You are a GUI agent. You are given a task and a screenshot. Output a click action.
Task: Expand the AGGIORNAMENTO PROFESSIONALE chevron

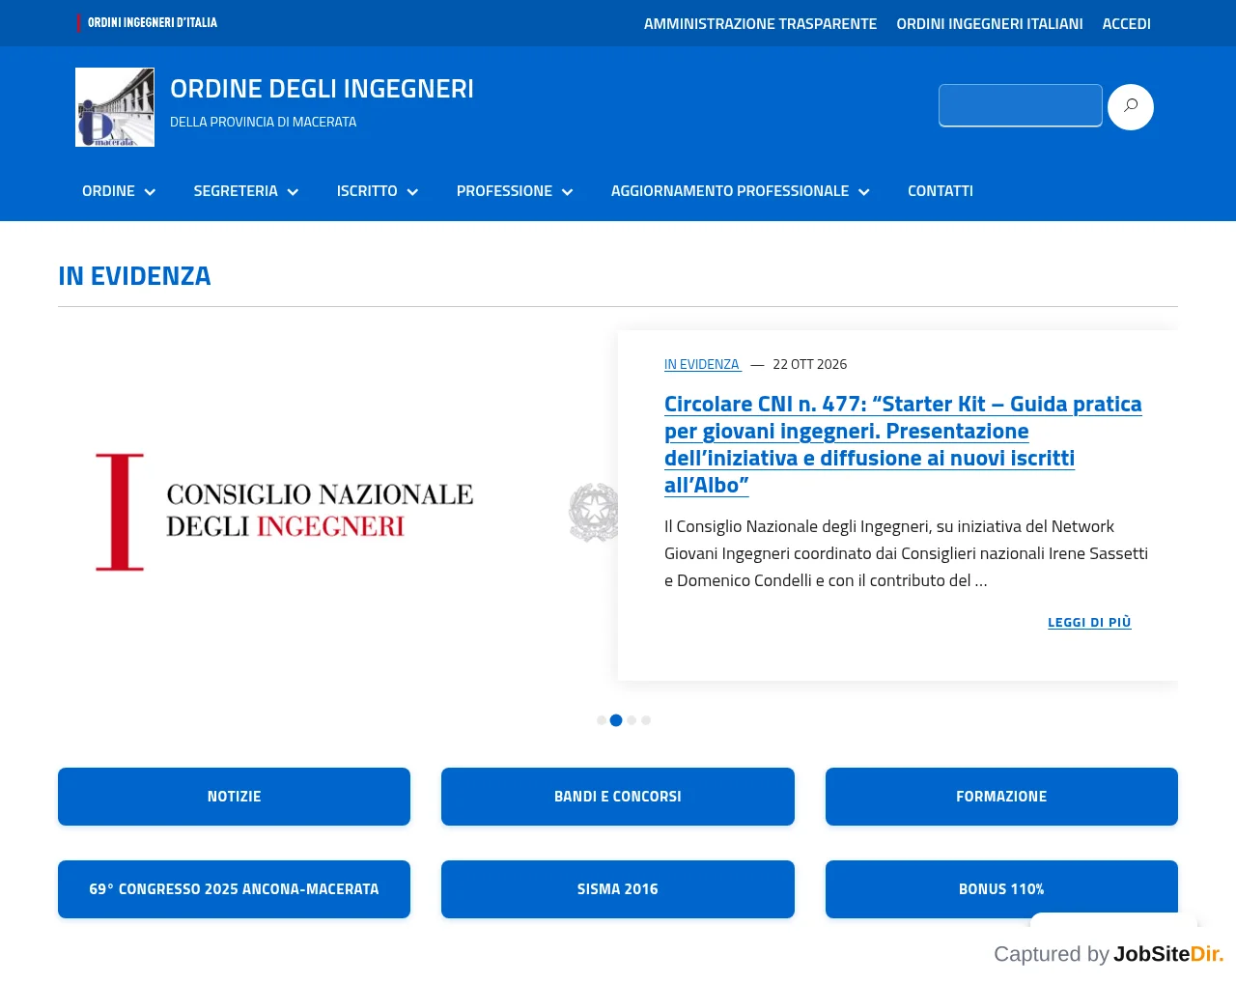coord(863,192)
